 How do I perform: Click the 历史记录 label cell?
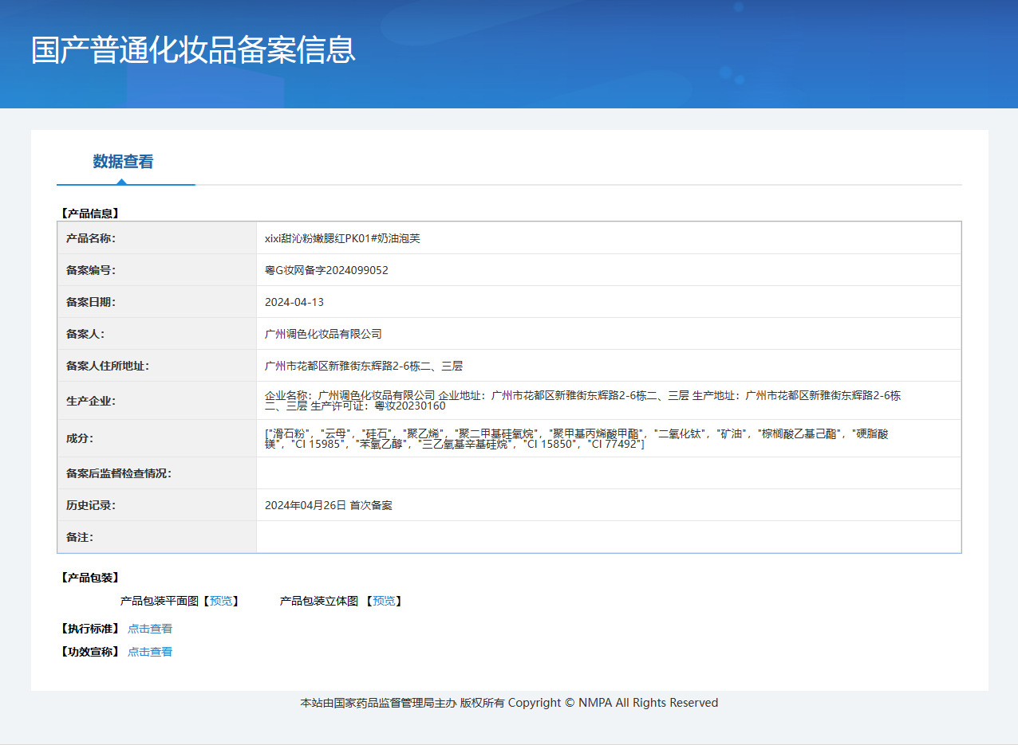pos(157,505)
